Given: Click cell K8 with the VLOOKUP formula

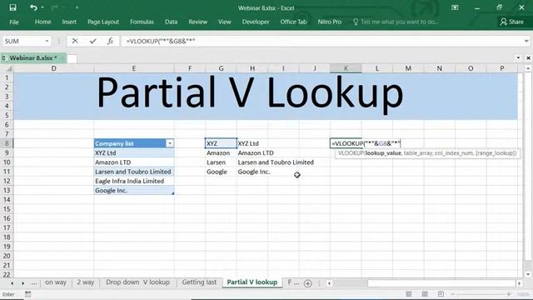Looking at the screenshot, I should click(346, 143).
